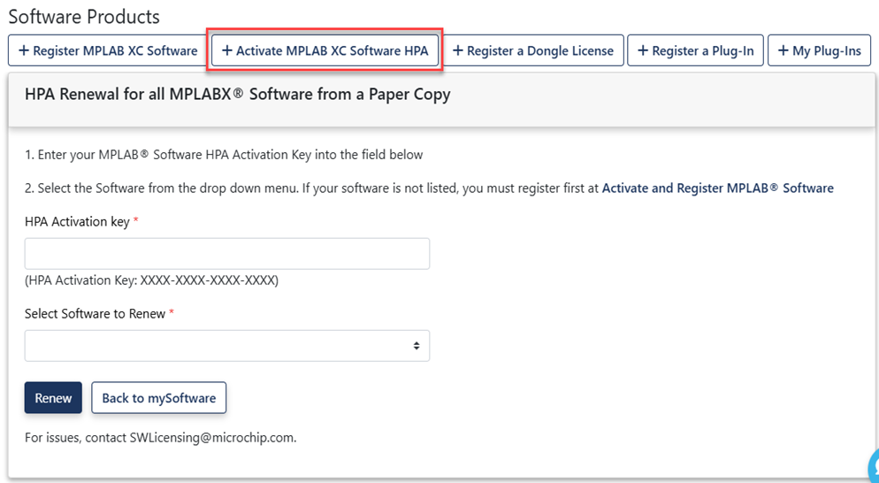
Task: Click the up-down arrows in the software dropdown
Action: pyautogui.click(x=417, y=346)
